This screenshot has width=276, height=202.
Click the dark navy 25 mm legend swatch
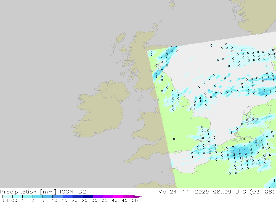tap(88, 197)
